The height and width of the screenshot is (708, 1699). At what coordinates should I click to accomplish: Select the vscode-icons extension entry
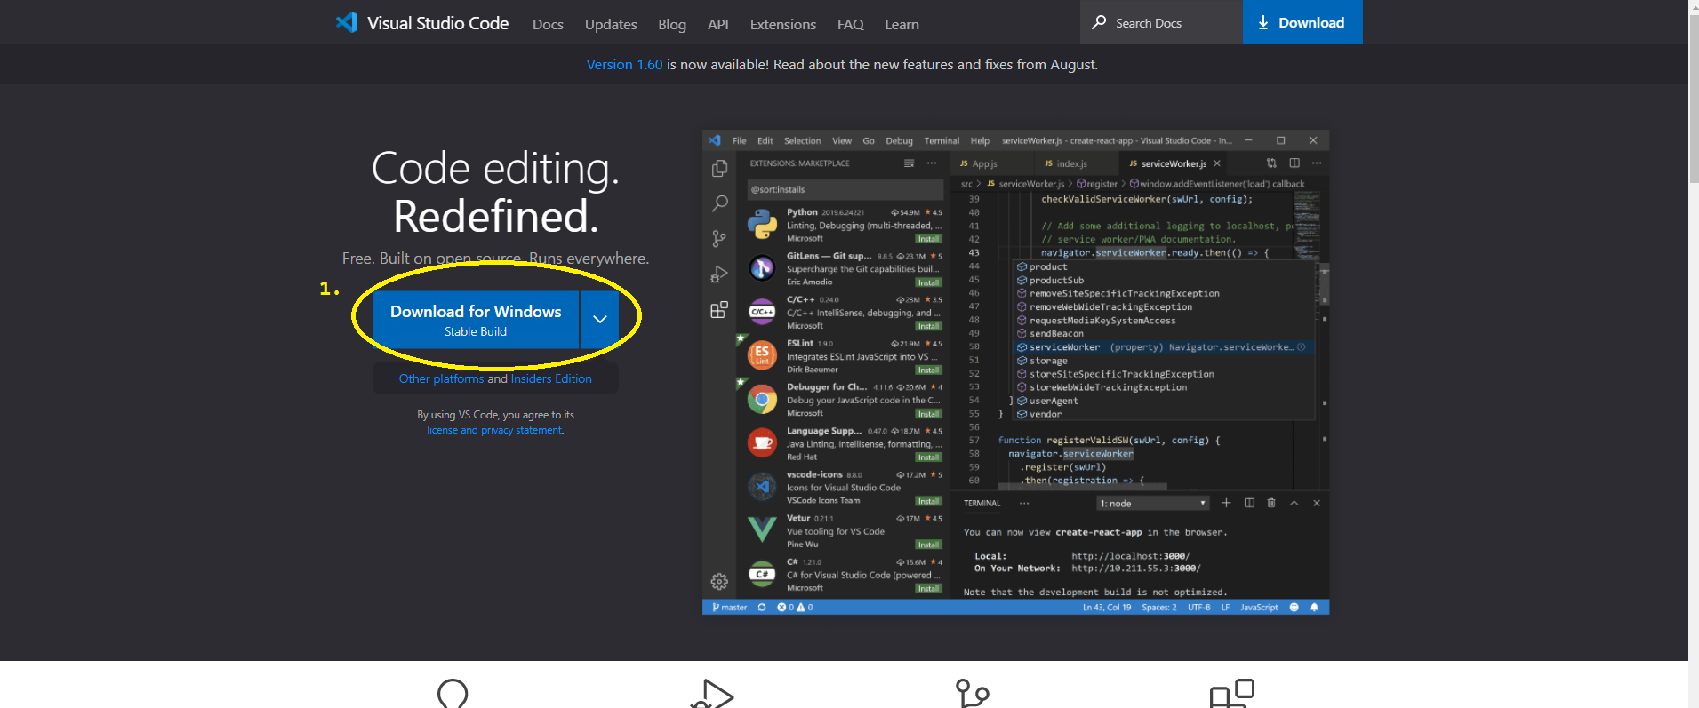coord(845,488)
